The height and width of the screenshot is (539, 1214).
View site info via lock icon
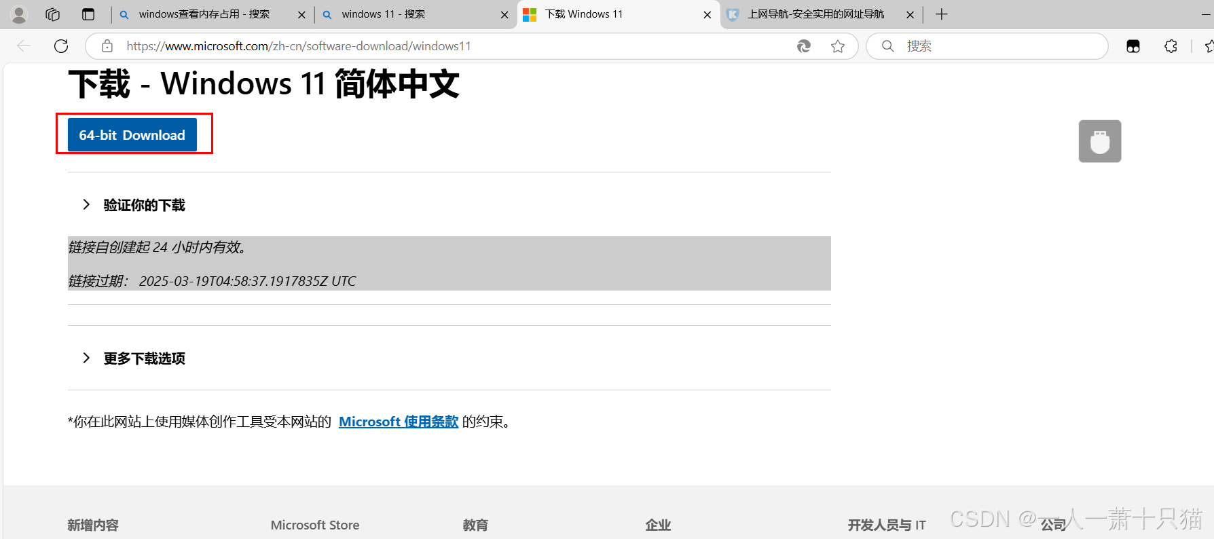[107, 46]
